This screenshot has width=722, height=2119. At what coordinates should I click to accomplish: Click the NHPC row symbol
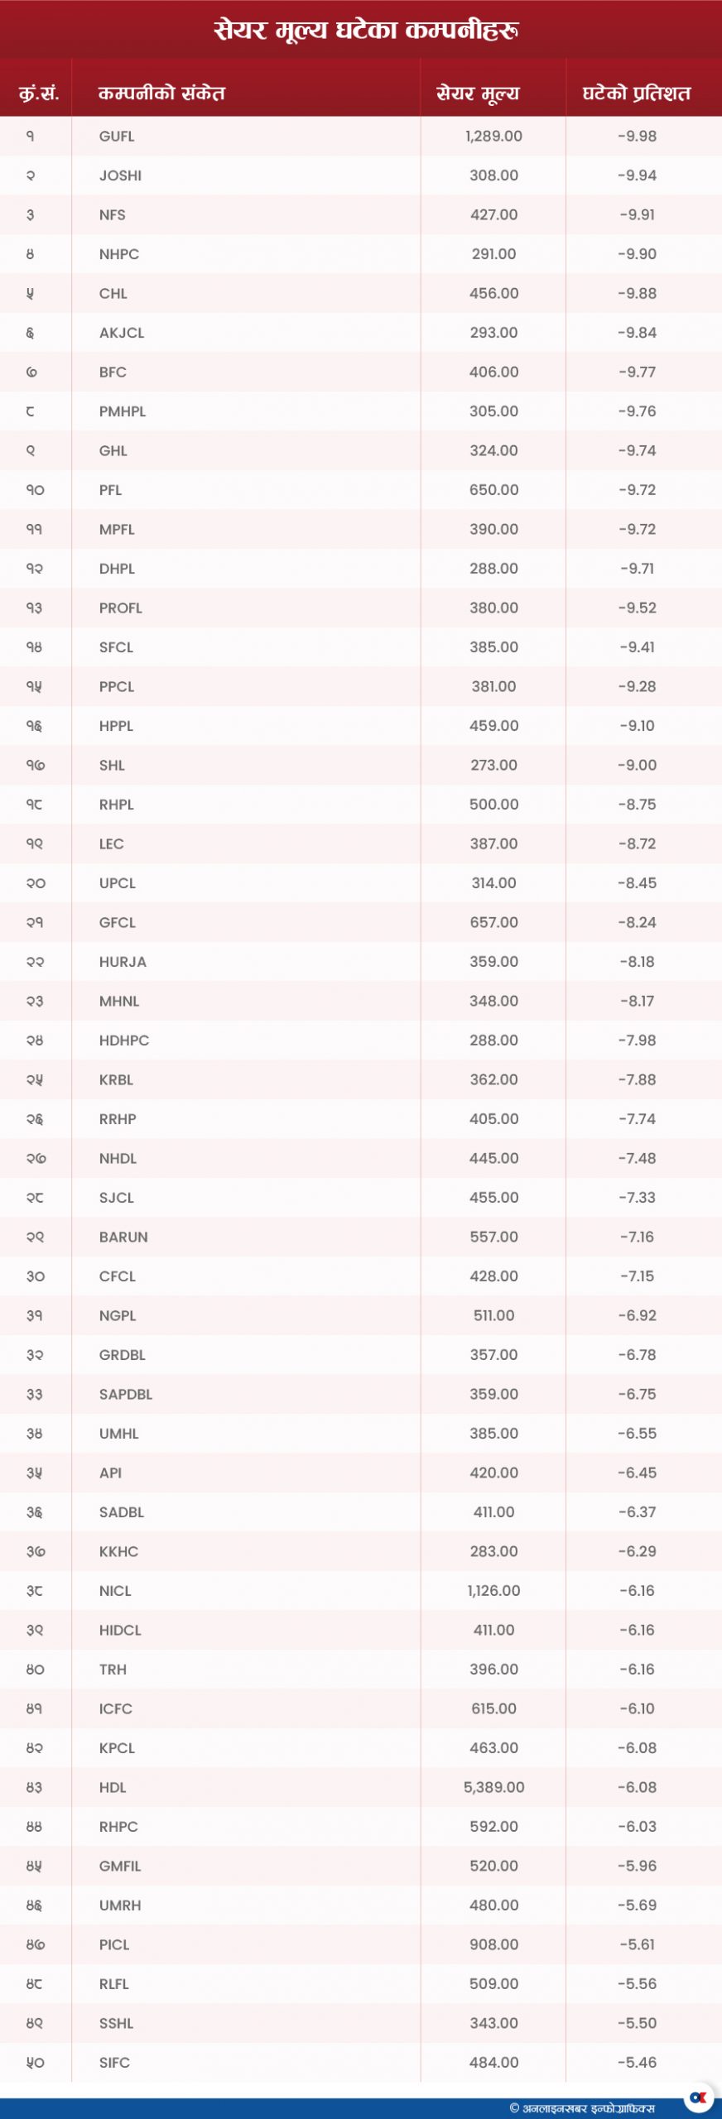point(119,254)
